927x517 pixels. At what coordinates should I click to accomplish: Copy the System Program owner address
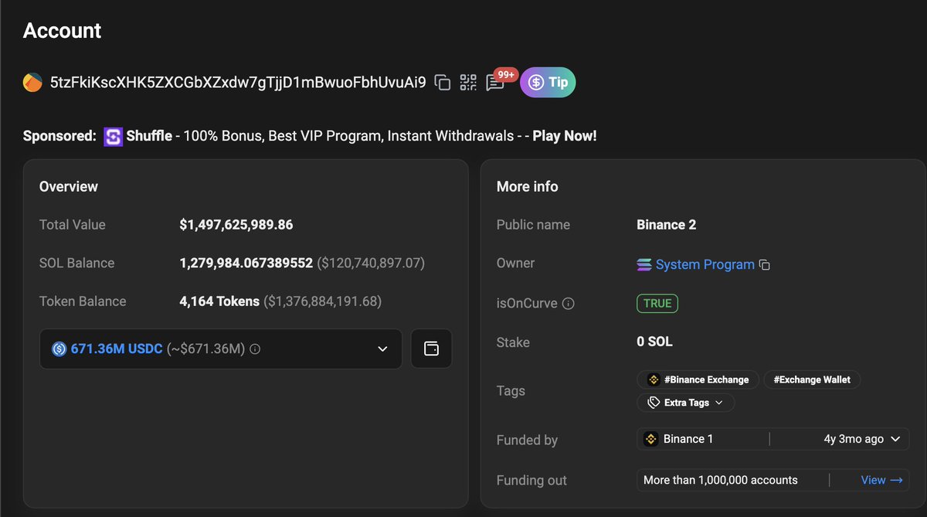tap(765, 265)
